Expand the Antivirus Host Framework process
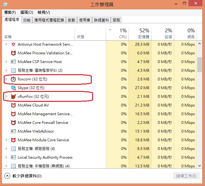The image size is (205, 186). click(x=6, y=44)
